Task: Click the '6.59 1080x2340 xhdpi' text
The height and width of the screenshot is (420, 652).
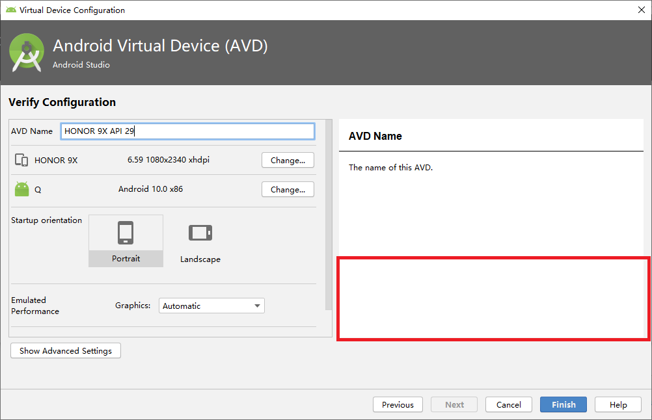Action: click(169, 160)
